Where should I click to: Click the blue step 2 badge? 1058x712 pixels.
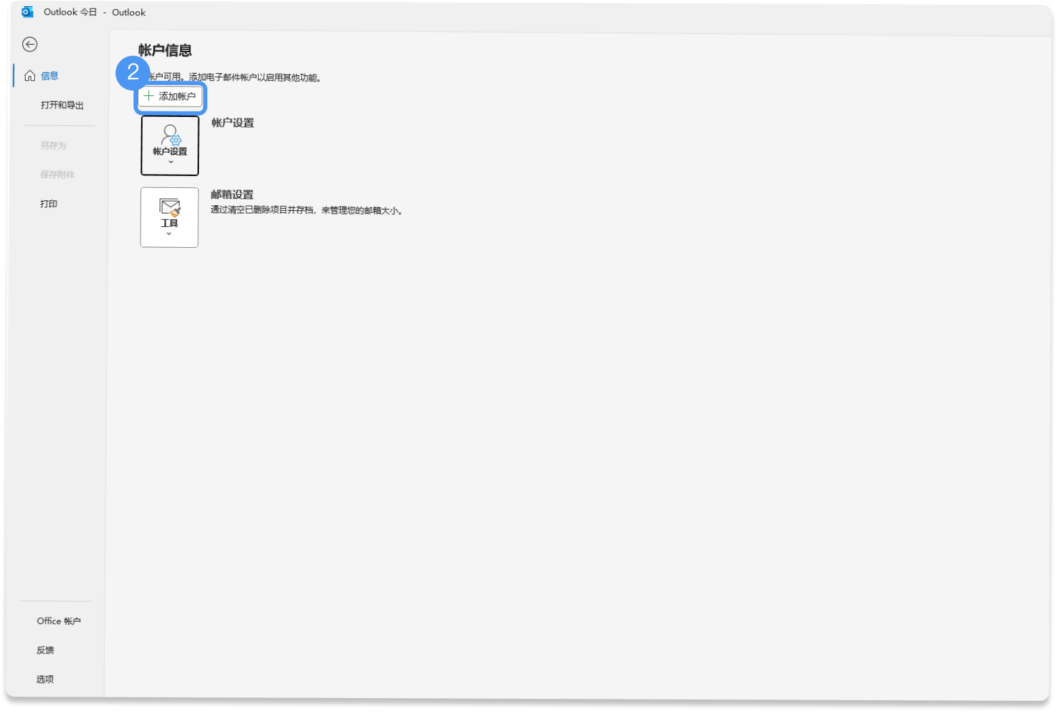133,72
